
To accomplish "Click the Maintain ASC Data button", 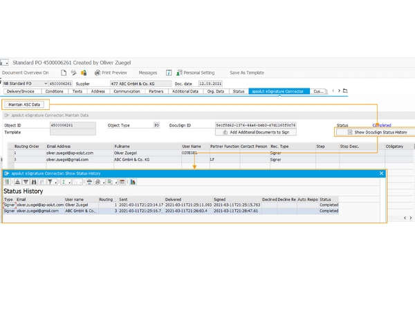I will 25,104.
